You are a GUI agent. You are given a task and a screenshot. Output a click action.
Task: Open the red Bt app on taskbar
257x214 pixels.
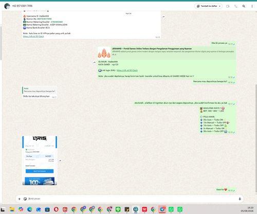click(65, 209)
